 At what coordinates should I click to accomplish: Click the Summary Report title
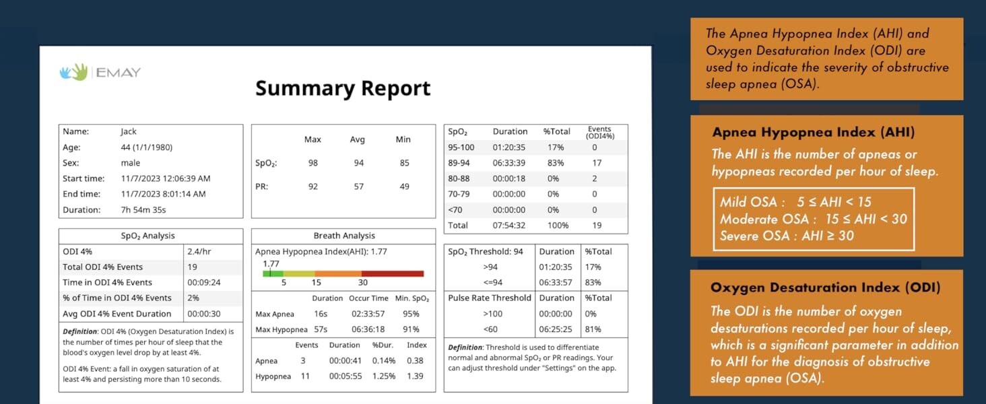(x=343, y=88)
